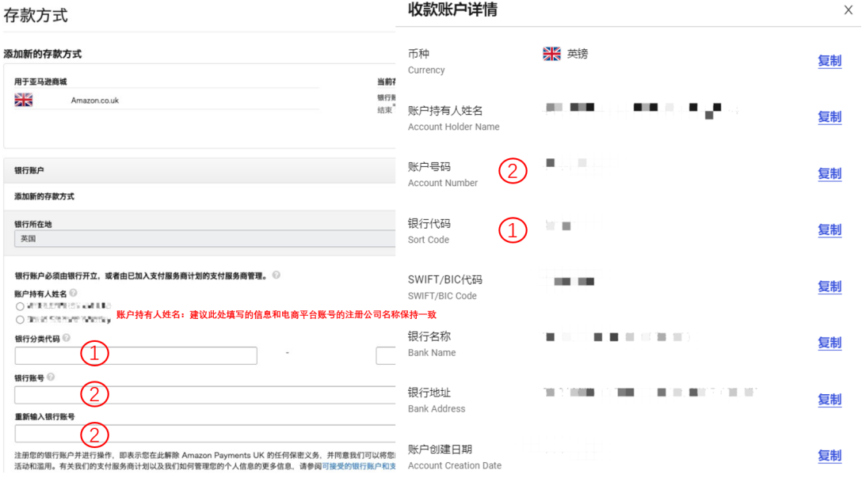Image resolution: width=862 pixels, height=478 pixels.
Task: Copy the Bank Name value
Action: (830, 343)
